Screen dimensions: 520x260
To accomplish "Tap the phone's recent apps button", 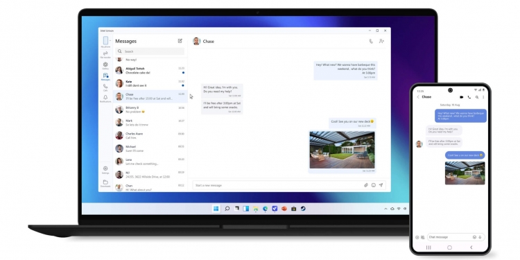I will pyautogui.click(x=428, y=248).
